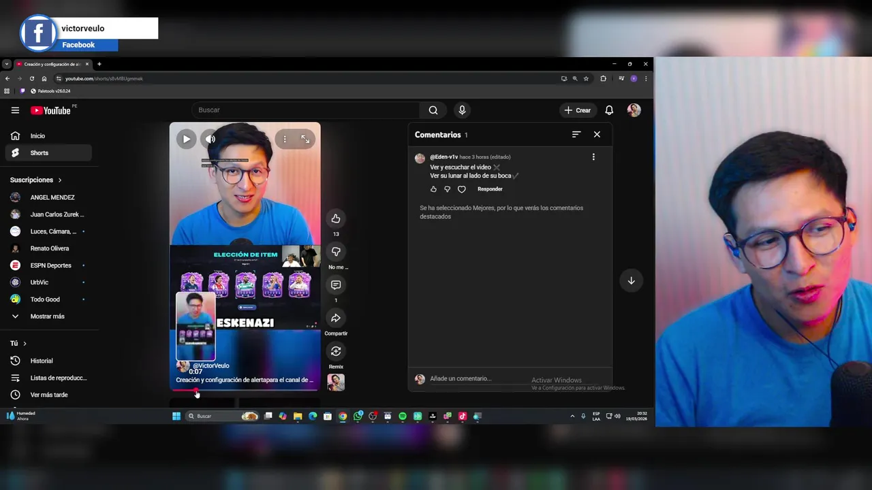Open the account avatar menu
This screenshot has width=872, height=490.
coord(634,110)
